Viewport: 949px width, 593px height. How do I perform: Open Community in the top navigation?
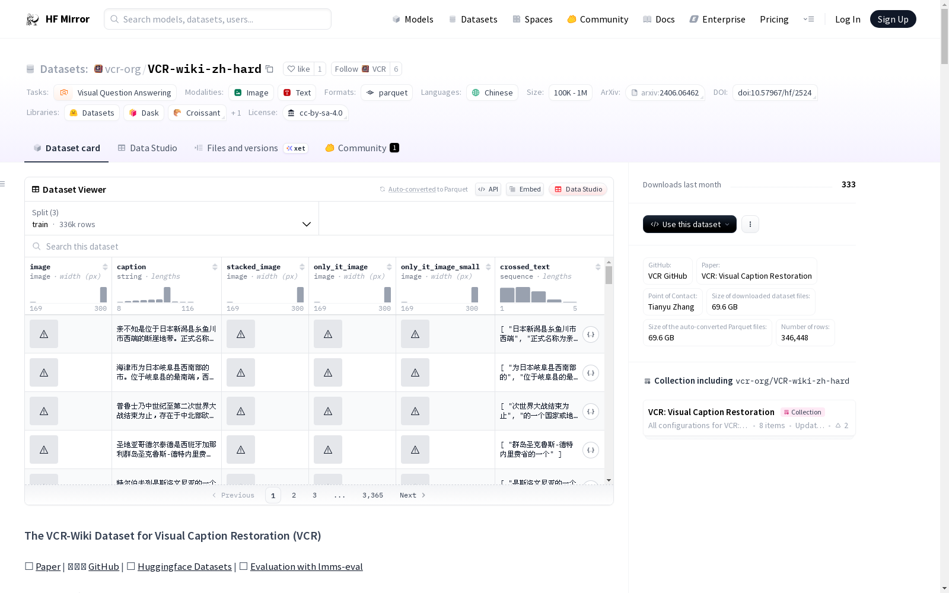coord(598,19)
